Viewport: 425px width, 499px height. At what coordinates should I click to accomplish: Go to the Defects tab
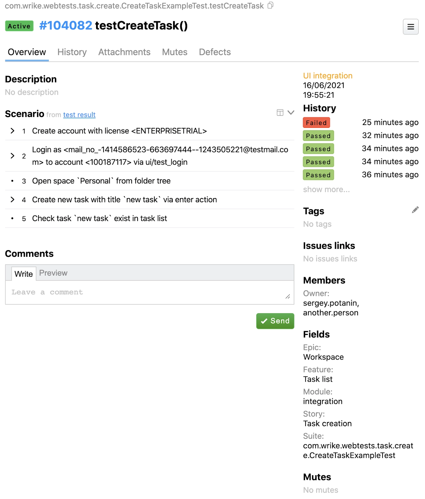point(215,52)
